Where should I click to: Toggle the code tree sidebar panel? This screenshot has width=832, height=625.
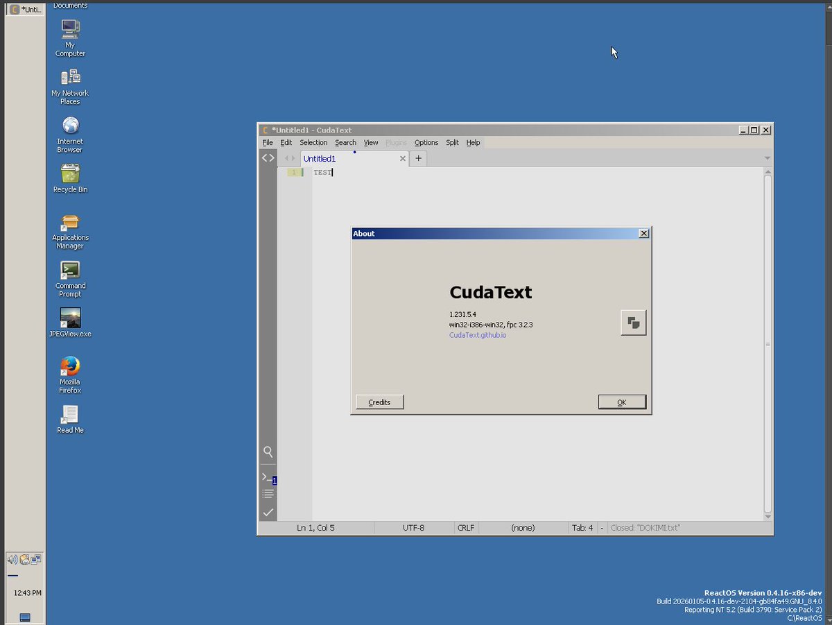pos(268,157)
